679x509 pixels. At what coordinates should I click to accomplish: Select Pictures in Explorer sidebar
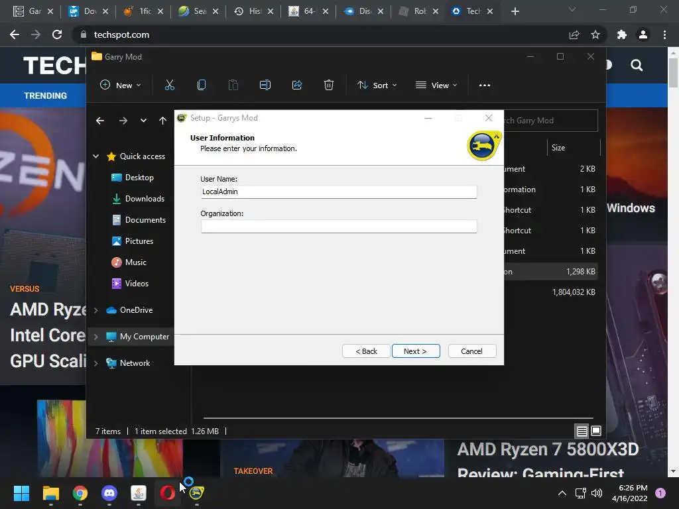click(132, 241)
